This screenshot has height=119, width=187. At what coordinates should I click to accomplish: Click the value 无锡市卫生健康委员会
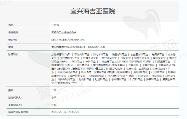coord(64,32)
